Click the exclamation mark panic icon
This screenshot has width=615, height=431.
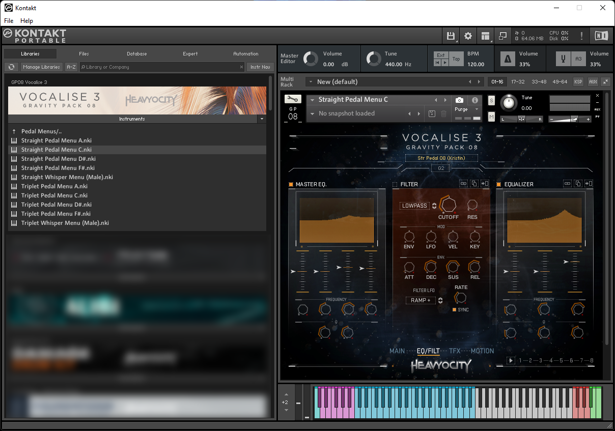click(x=581, y=36)
